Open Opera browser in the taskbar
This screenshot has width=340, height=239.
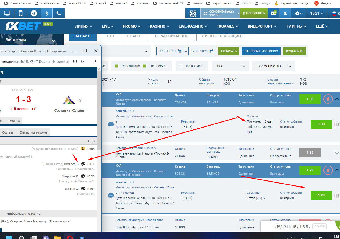(69, 237)
